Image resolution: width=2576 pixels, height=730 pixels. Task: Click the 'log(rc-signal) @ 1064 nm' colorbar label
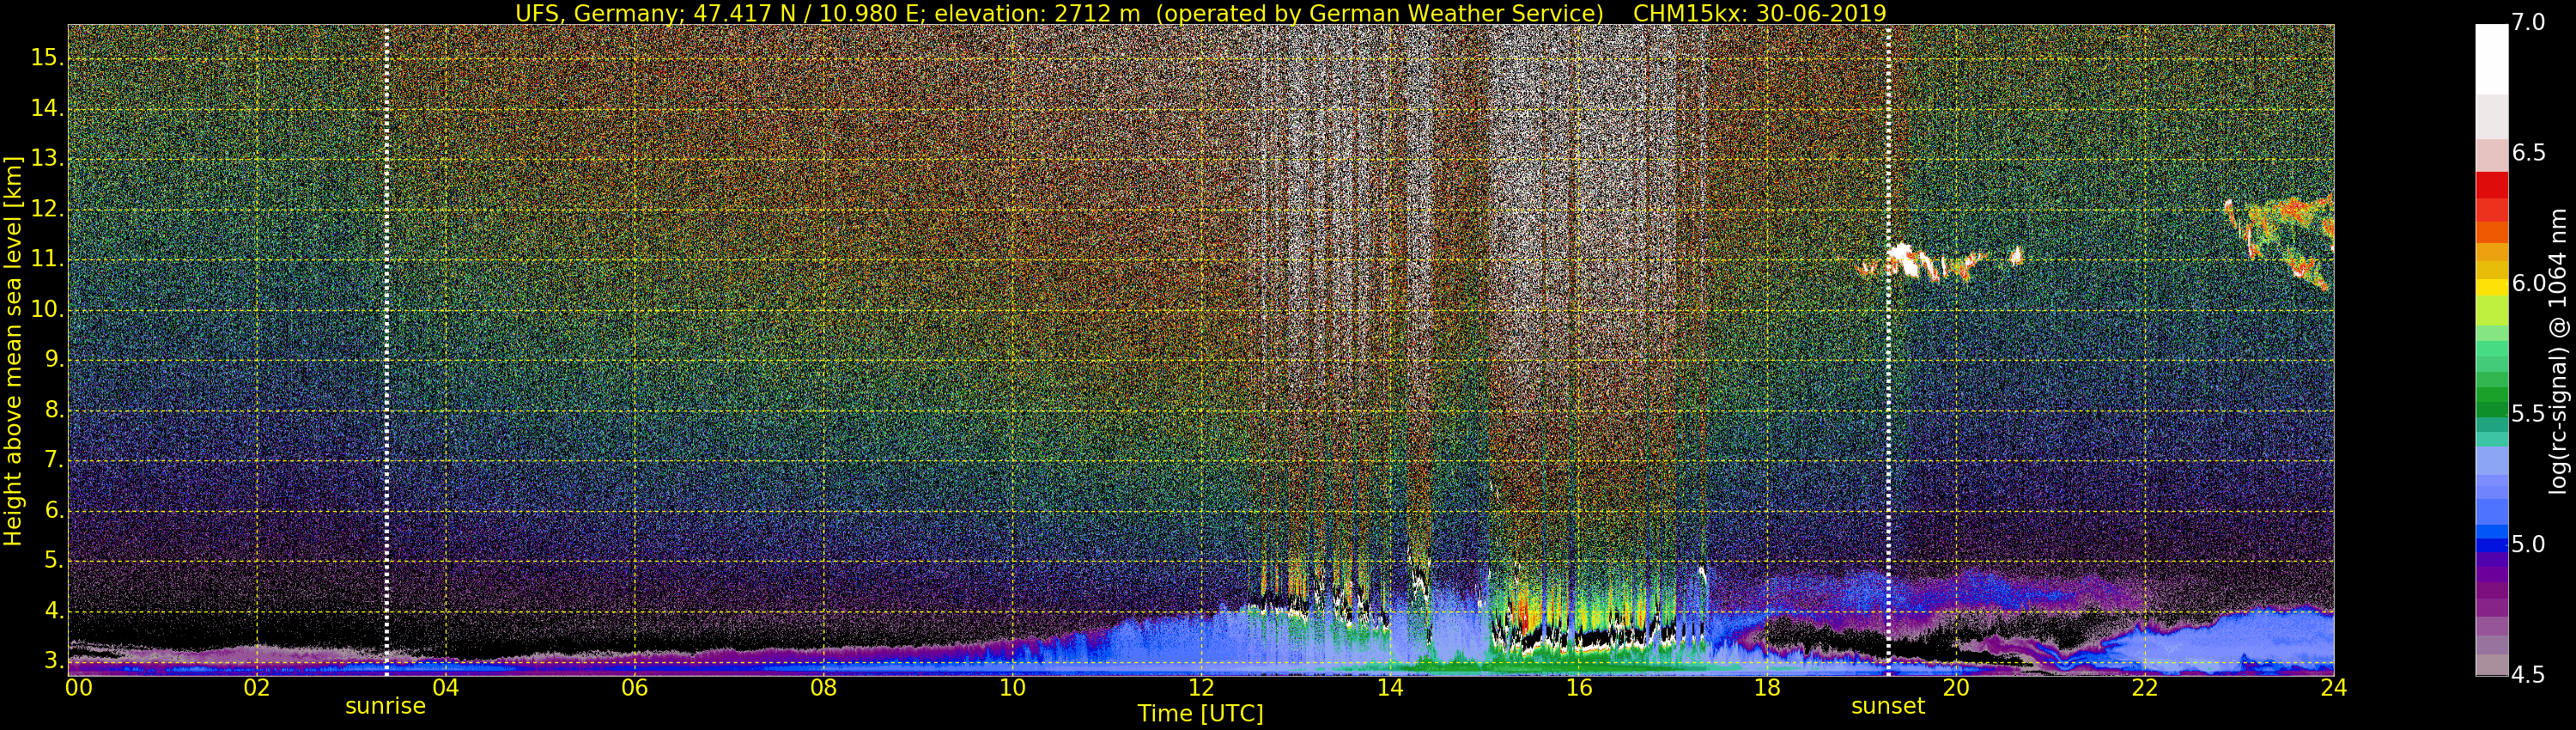click(x=2558, y=351)
